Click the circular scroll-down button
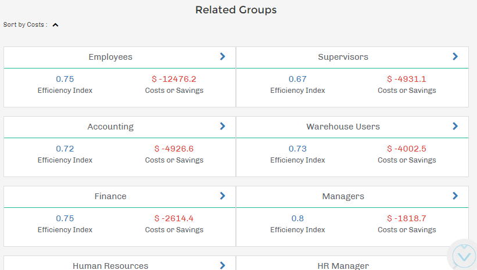Screen dimensions: 477x270 tap(463, 255)
